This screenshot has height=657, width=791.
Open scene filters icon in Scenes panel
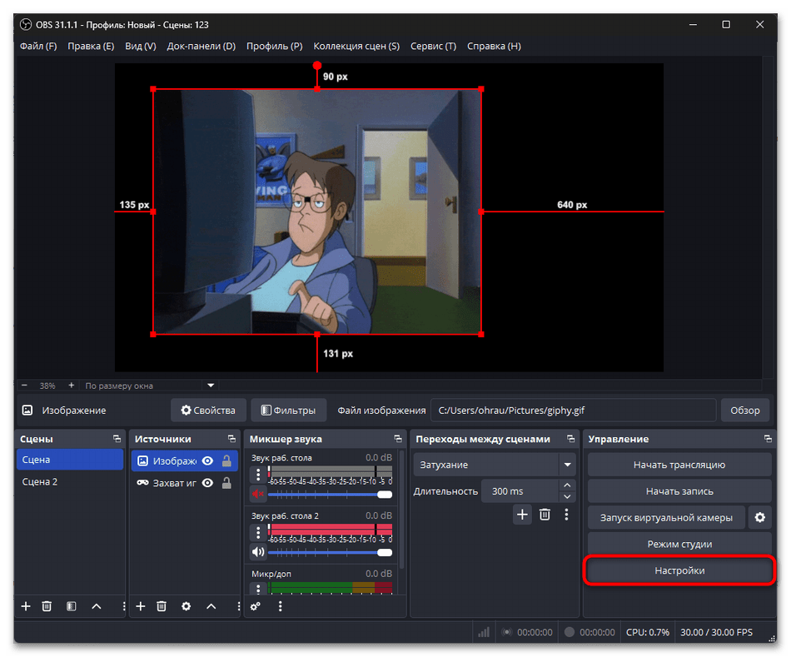tap(71, 606)
